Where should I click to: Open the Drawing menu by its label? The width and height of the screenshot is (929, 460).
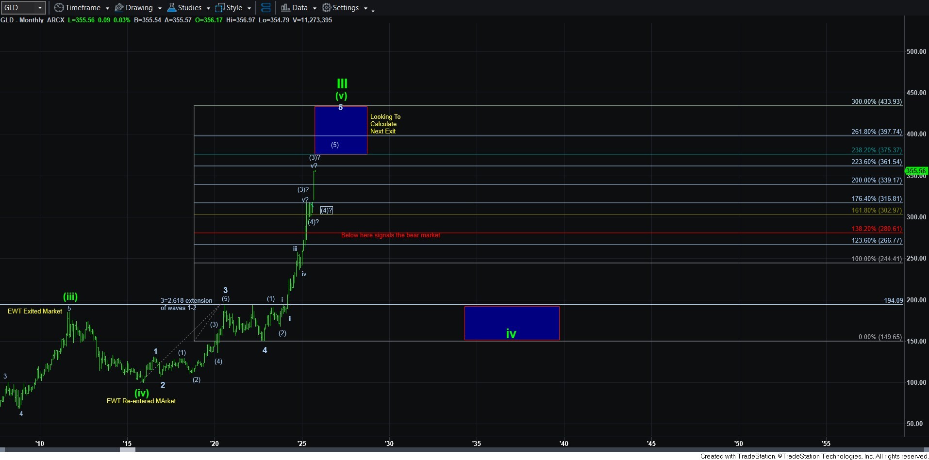tap(139, 8)
